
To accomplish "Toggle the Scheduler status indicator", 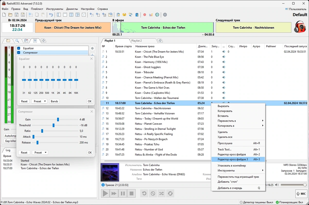I will point(289,202).
